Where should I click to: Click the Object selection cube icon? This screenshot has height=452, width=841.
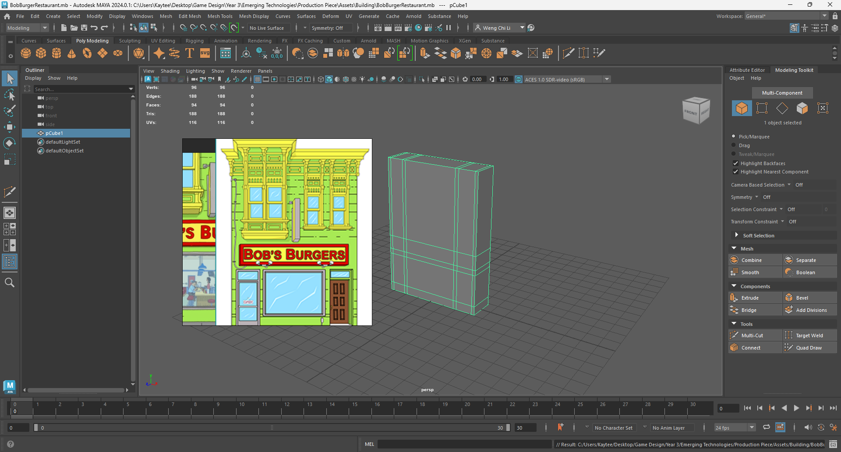[742, 108]
